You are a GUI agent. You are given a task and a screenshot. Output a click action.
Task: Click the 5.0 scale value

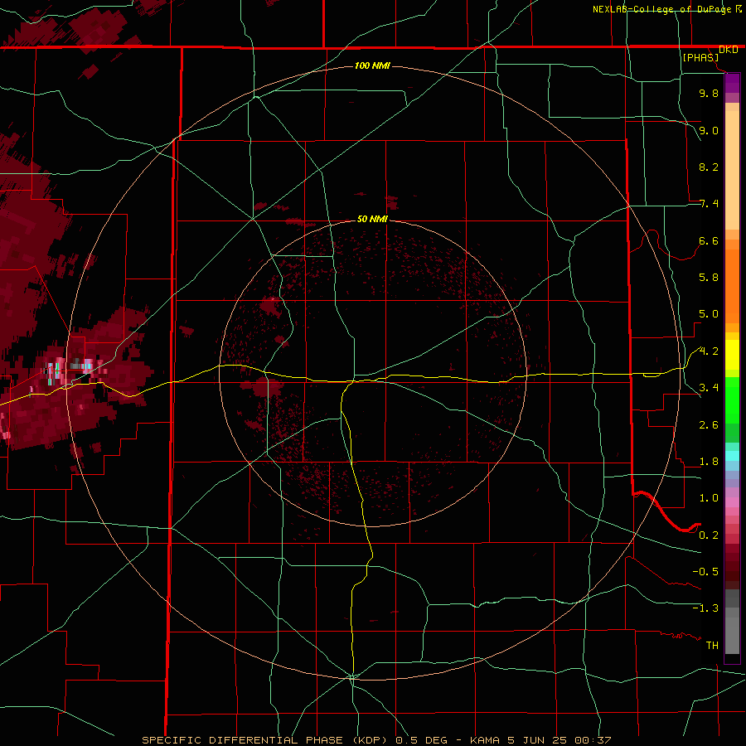(709, 314)
